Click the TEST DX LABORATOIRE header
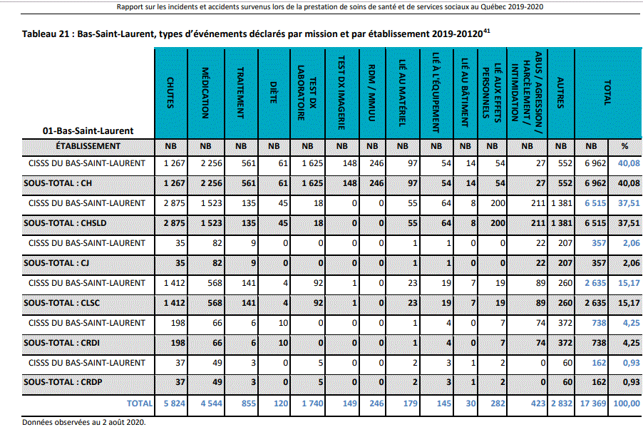643x432 pixels. [307, 93]
